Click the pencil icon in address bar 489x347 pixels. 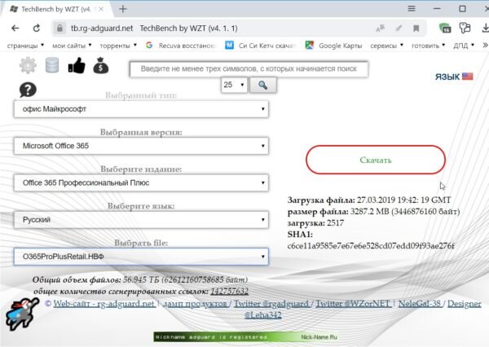[399, 29]
